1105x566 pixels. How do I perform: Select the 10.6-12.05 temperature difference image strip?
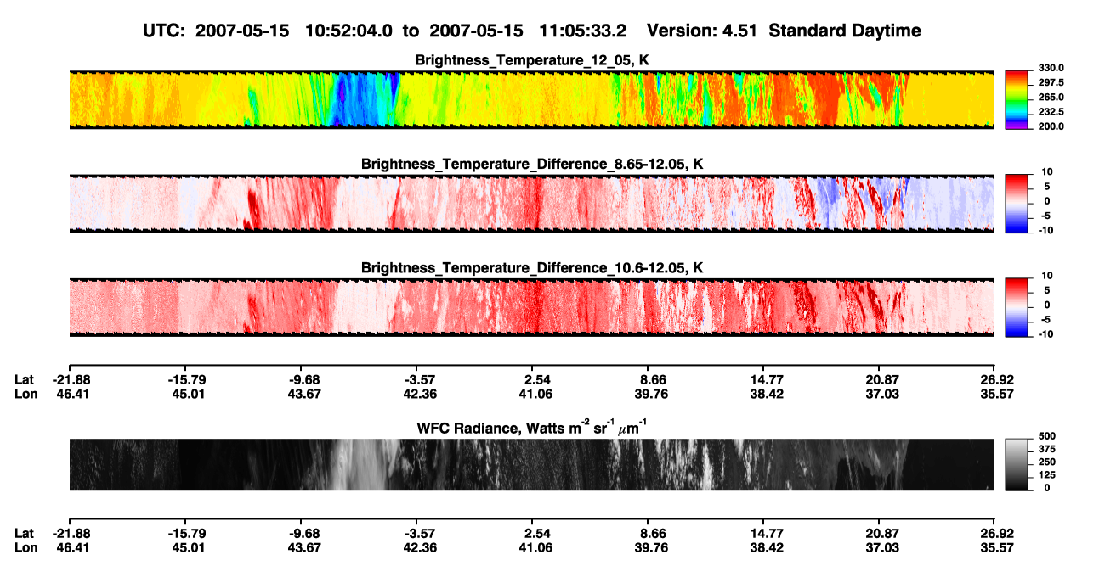pyautogui.click(x=531, y=307)
